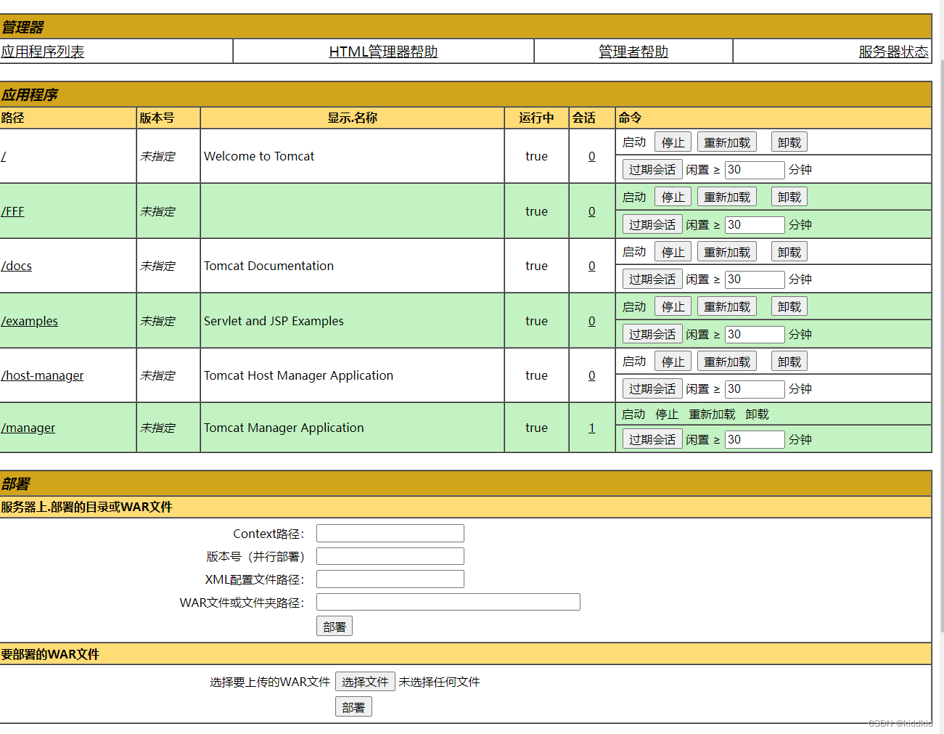Click 部署 under the WAR upload section
This screenshot has height=734, width=944.
pyautogui.click(x=353, y=707)
